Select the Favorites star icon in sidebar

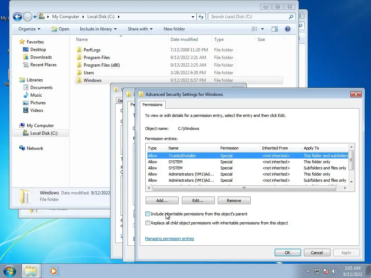pos(22,42)
